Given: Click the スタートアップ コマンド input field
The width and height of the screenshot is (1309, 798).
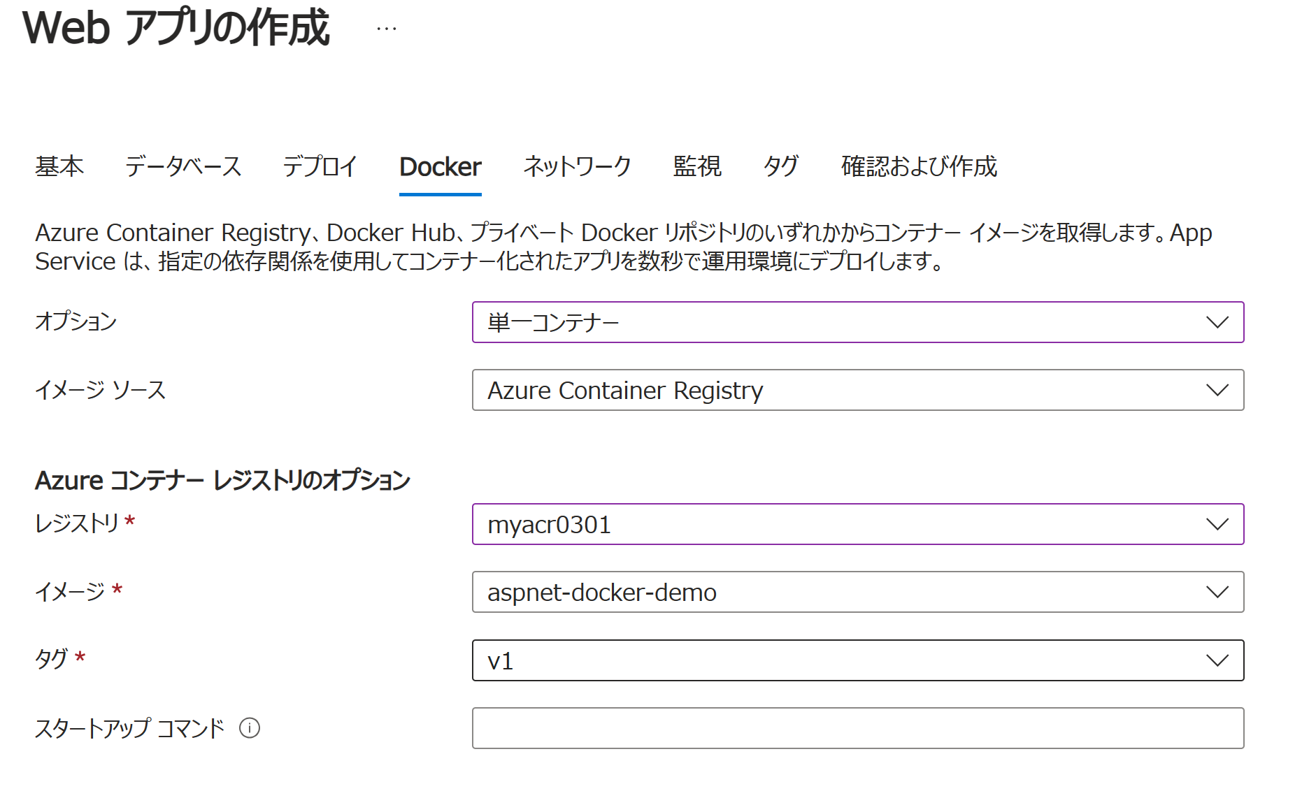Looking at the screenshot, I should tap(858, 728).
